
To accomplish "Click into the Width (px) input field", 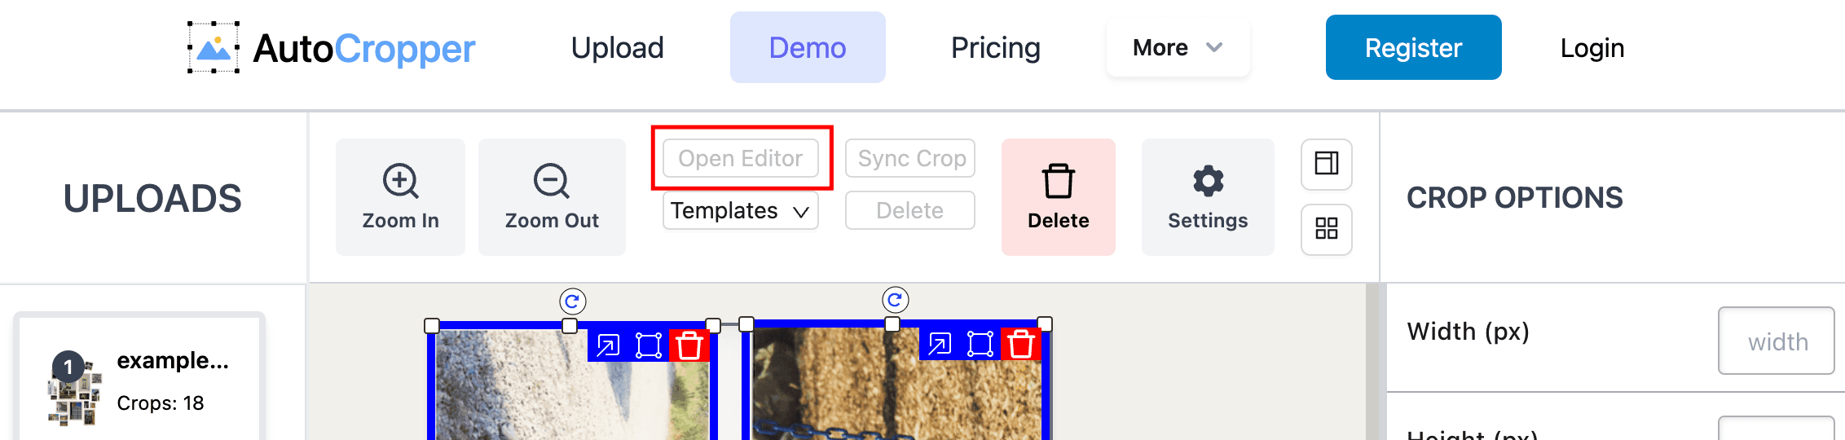I will pyautogui.click(x=1777, y=341).
